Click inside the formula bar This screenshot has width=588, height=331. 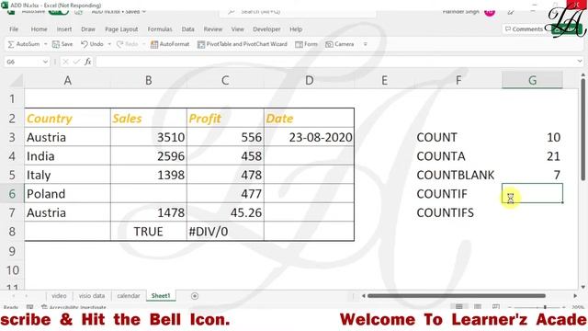coord(335,62)
